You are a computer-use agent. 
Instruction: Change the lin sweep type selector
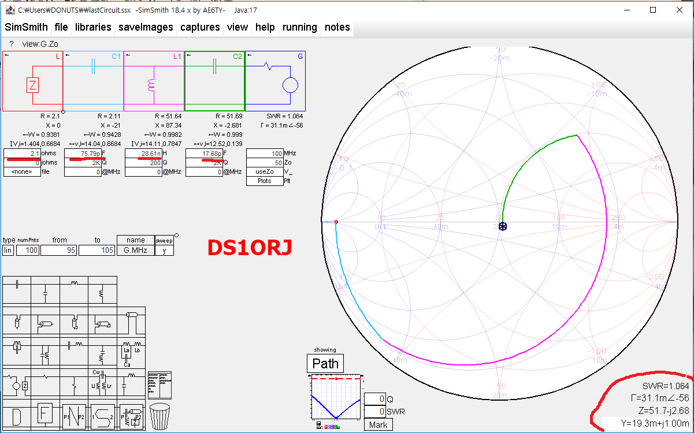pos(8,250)
